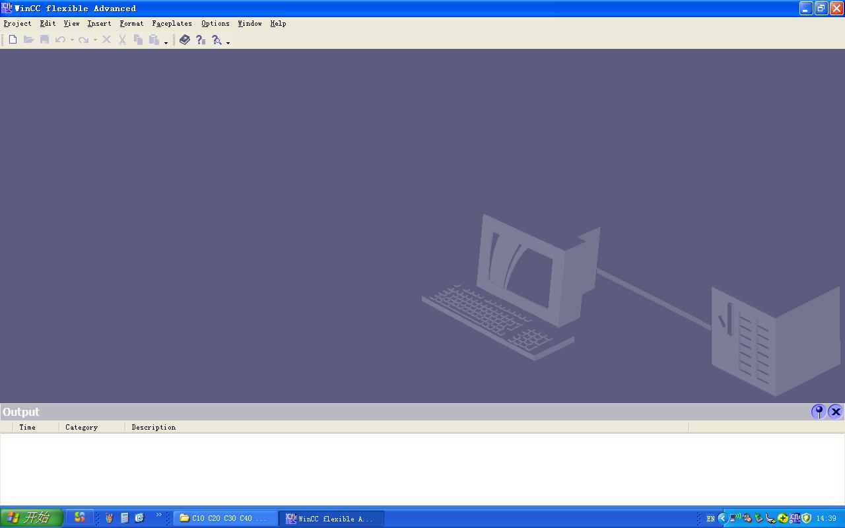Click the What's This help question-mark icon
845x528 pixels.
[x=201, y=40]
